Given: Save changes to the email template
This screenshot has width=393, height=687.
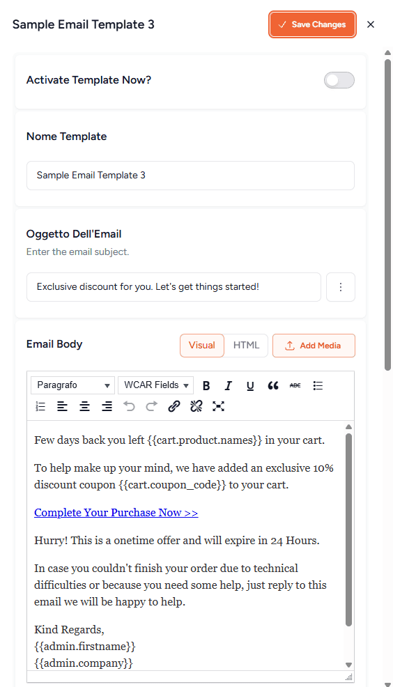Looking at the screenshot, I should (312, 24).
